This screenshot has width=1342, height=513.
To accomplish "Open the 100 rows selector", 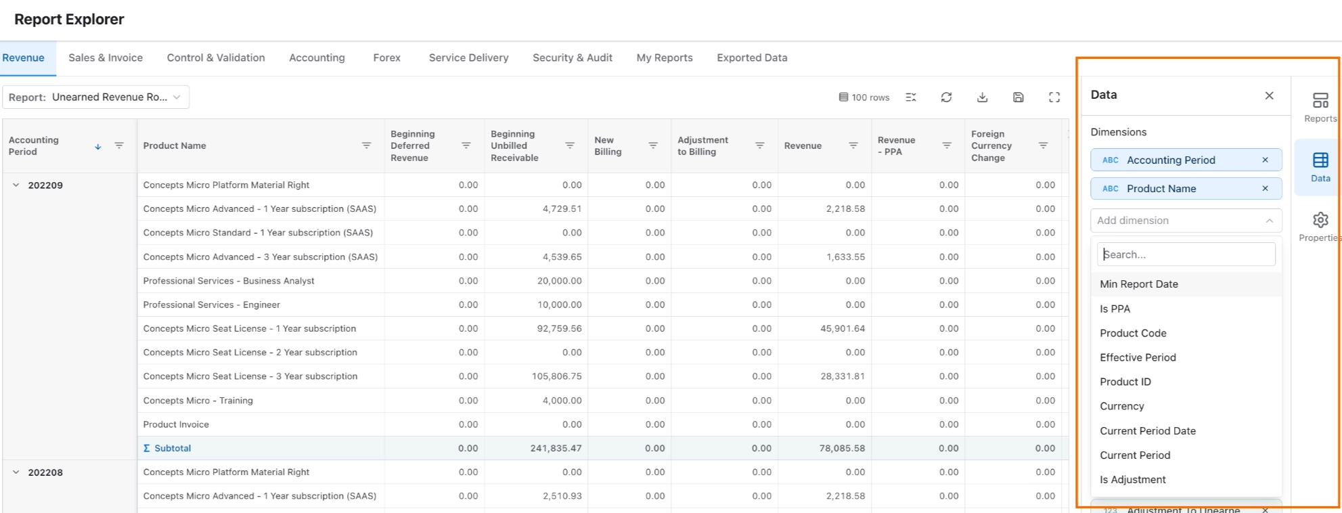I will [864, 97].
